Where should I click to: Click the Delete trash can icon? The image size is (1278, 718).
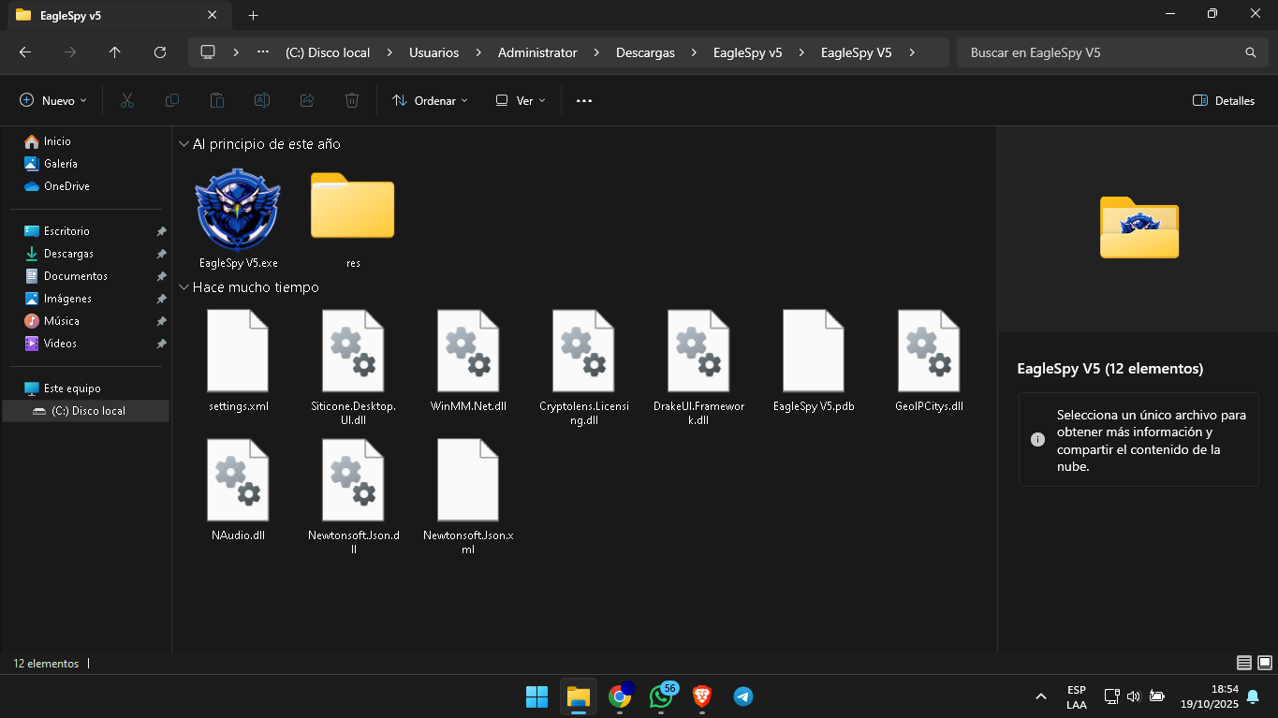click(352, 100)
